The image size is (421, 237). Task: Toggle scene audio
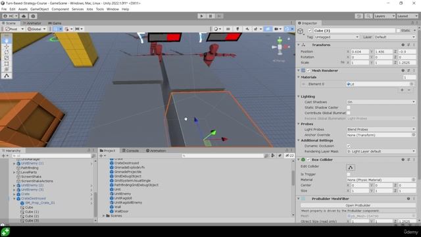(247, 29)
